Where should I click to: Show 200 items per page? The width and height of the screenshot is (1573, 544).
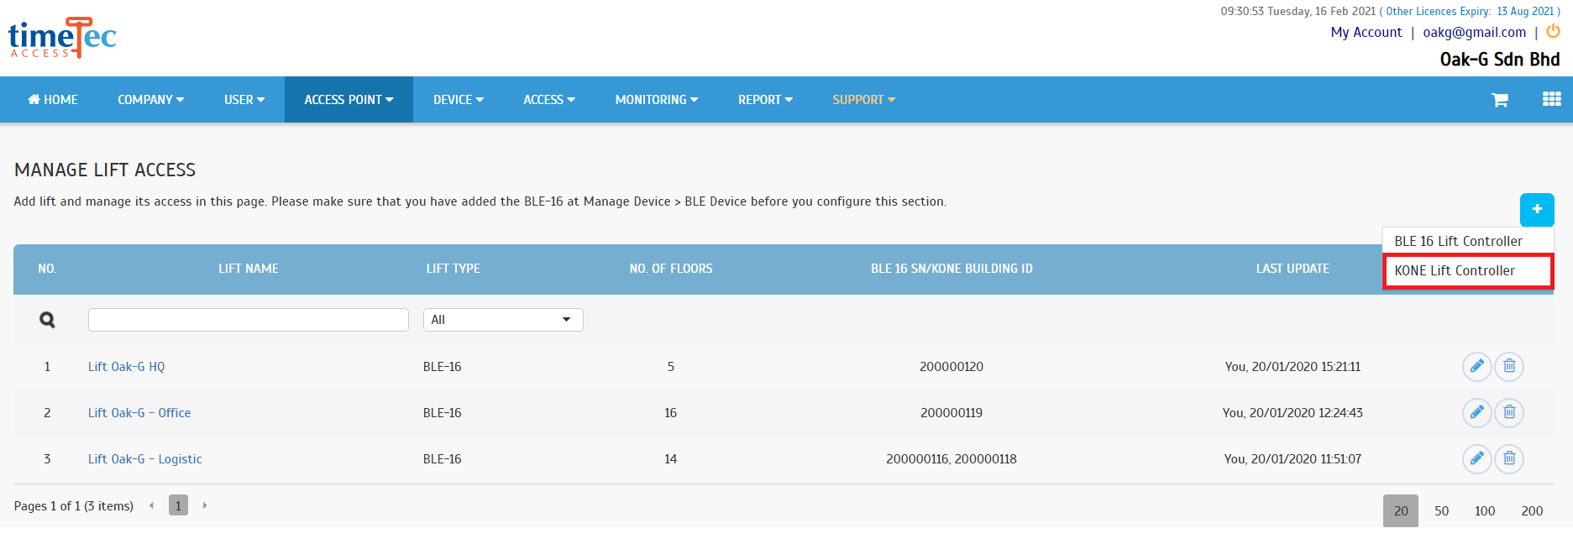[1532, 511]
